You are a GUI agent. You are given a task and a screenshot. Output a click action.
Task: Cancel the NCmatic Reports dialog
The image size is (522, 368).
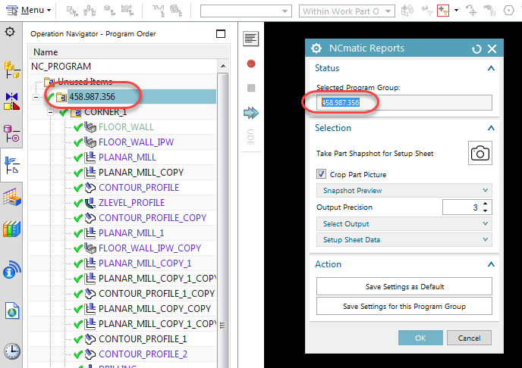[x=469, y=338]
